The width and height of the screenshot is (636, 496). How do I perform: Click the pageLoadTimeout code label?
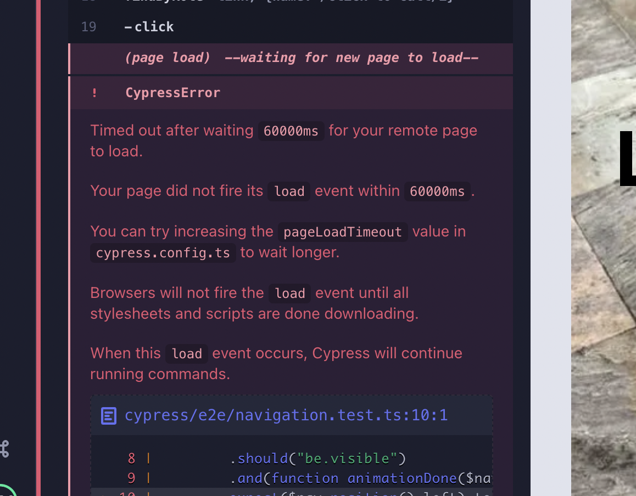(x=342, y=232)
